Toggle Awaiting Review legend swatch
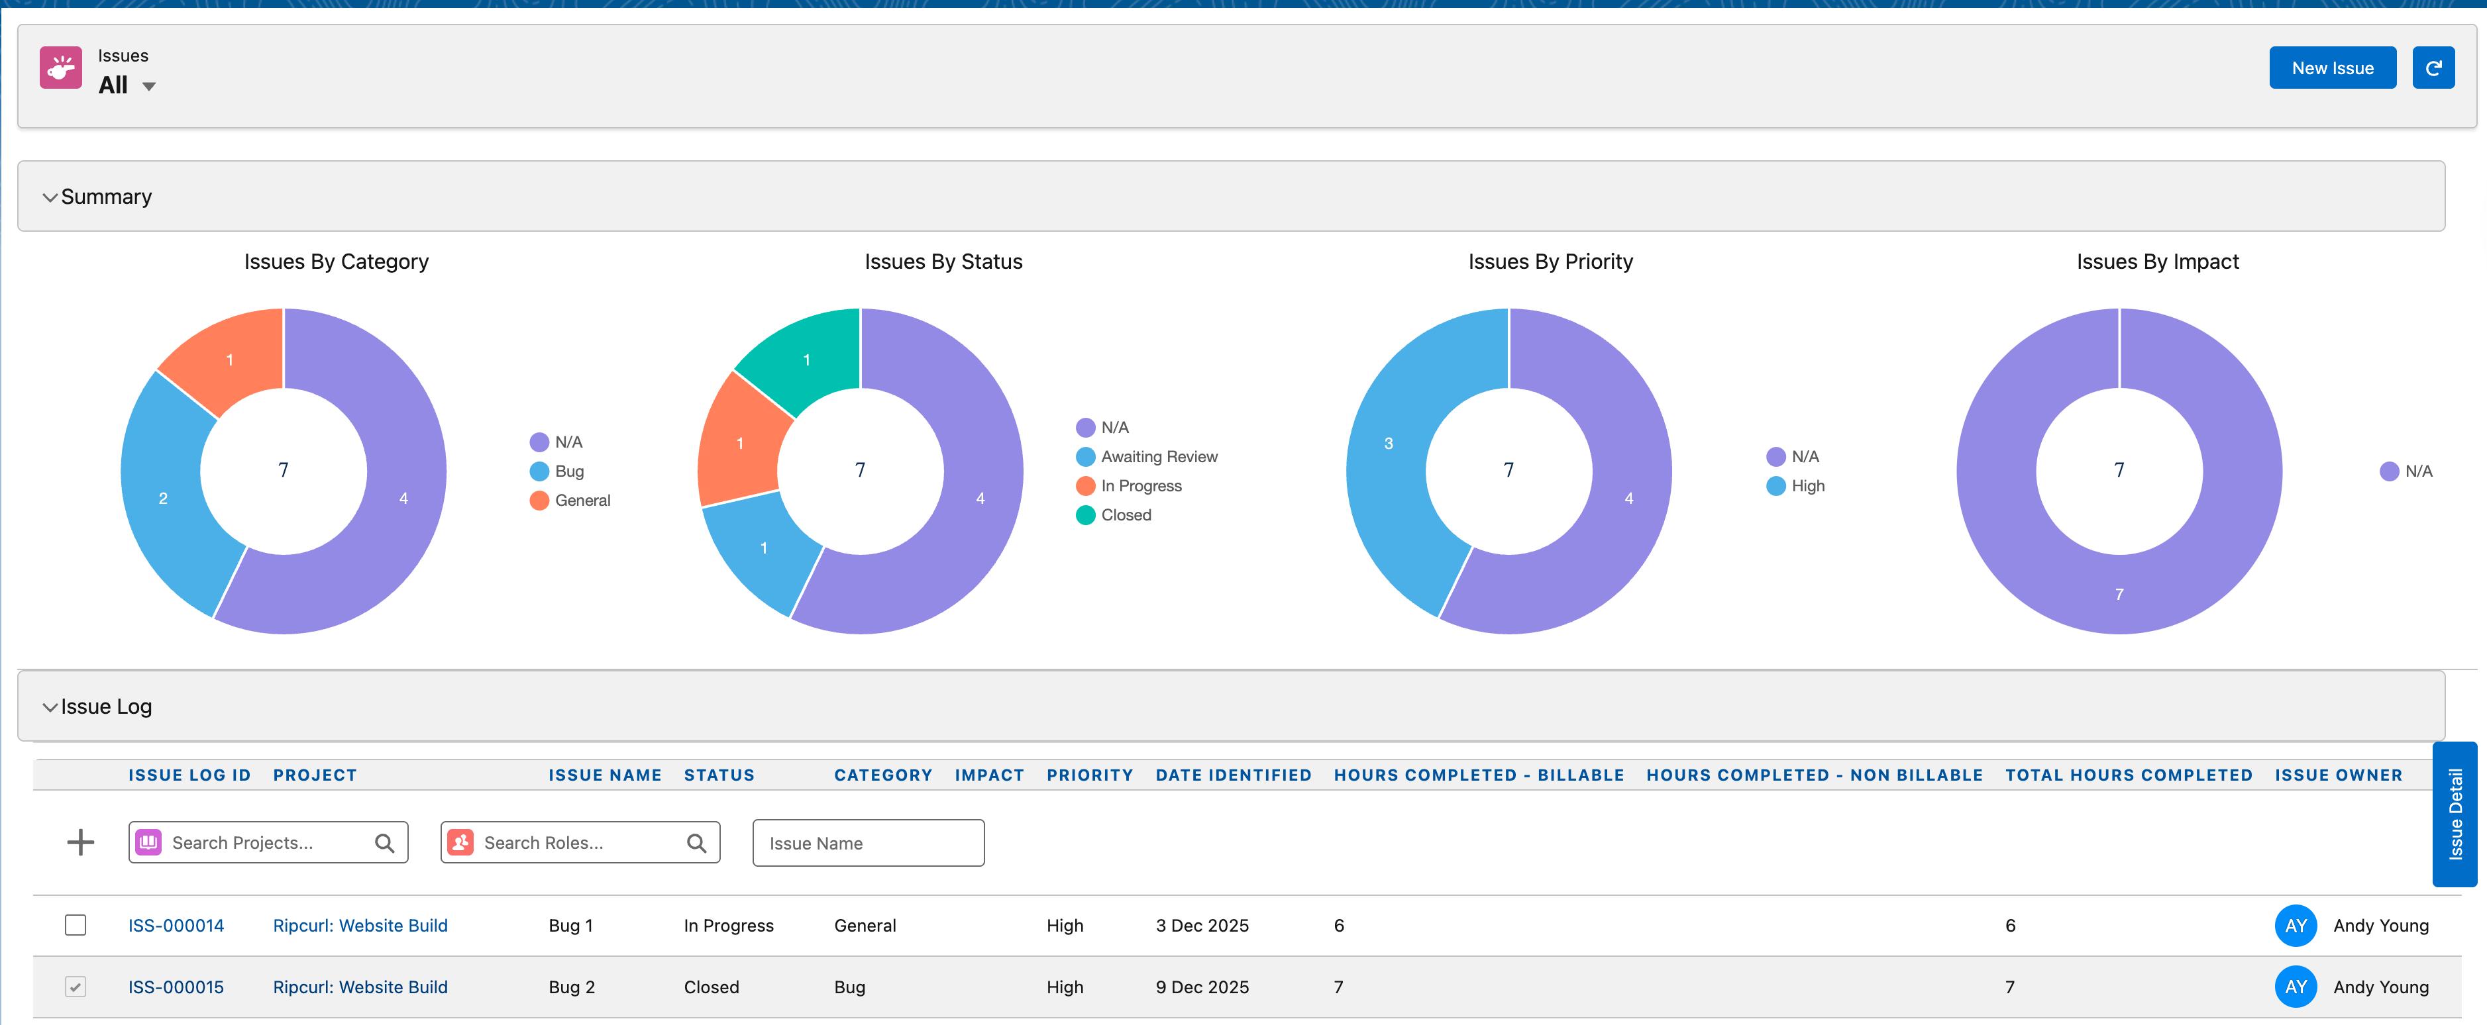2487x1025 pixels. pos(1085,456)
